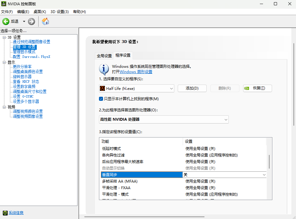Select 调整视频颜色设置 in the tree
Image resolution: width=296 pixels, height=219 pixels.
pyautogui.click(x=28, y=111)
